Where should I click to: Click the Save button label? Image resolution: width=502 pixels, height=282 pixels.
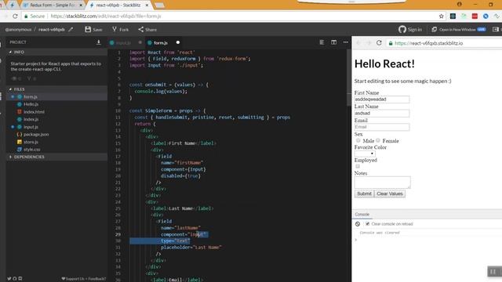(x=97, y=30)
